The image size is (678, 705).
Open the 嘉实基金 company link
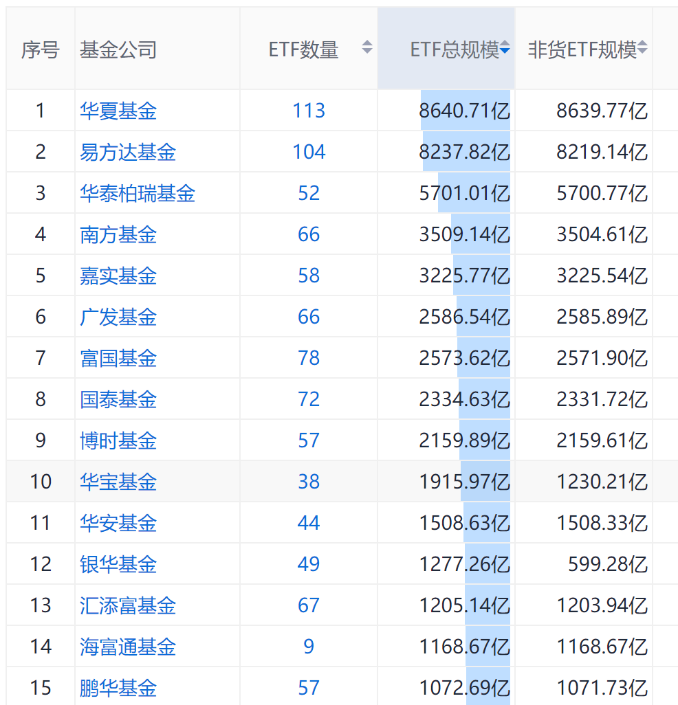[118, 276]
